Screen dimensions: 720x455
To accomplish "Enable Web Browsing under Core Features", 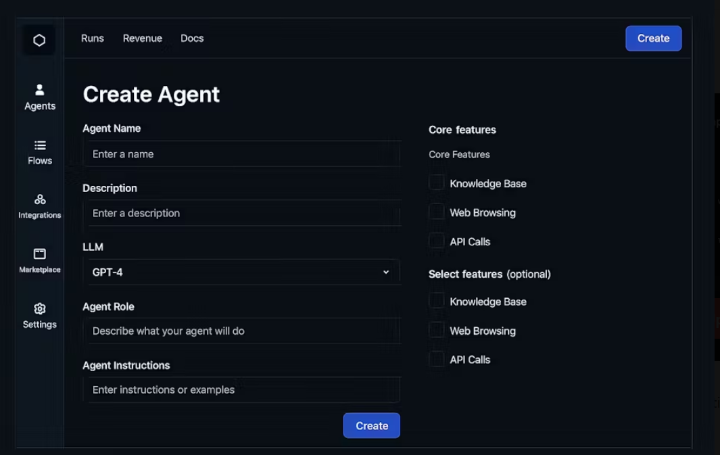I will point(436,212).
